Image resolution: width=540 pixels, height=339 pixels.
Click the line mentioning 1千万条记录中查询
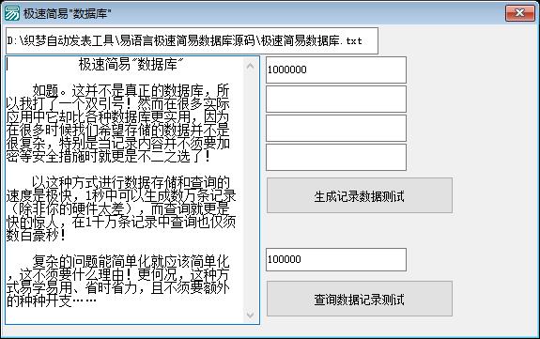tap(121, 223)
